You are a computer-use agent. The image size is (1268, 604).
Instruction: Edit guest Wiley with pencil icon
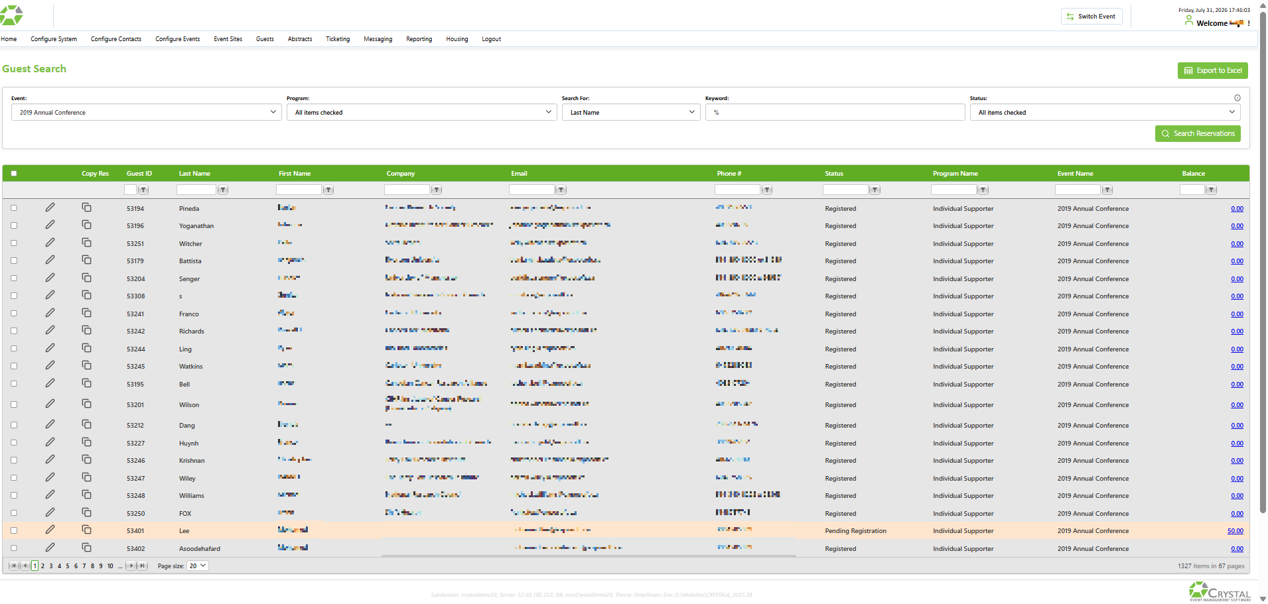[50, 477]
